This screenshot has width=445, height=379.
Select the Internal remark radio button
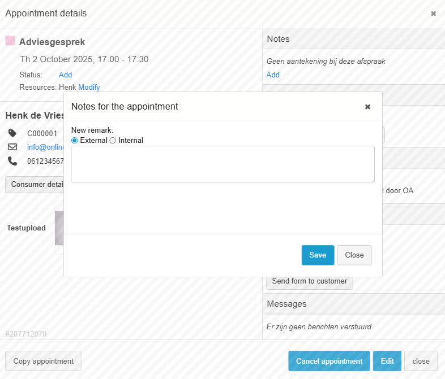coord(113,140)
